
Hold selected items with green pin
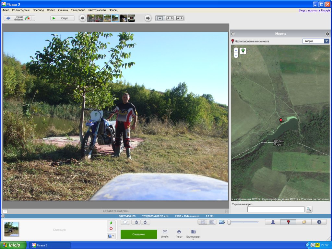point(111,223)
